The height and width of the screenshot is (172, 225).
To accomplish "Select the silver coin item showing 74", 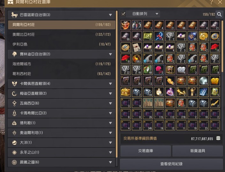I will [204, 81].
